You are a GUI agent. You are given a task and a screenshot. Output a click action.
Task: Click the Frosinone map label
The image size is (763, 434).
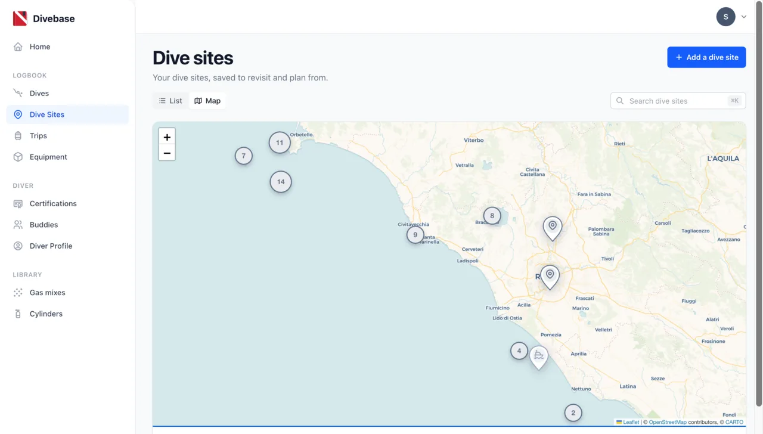(x=713, y=342)
